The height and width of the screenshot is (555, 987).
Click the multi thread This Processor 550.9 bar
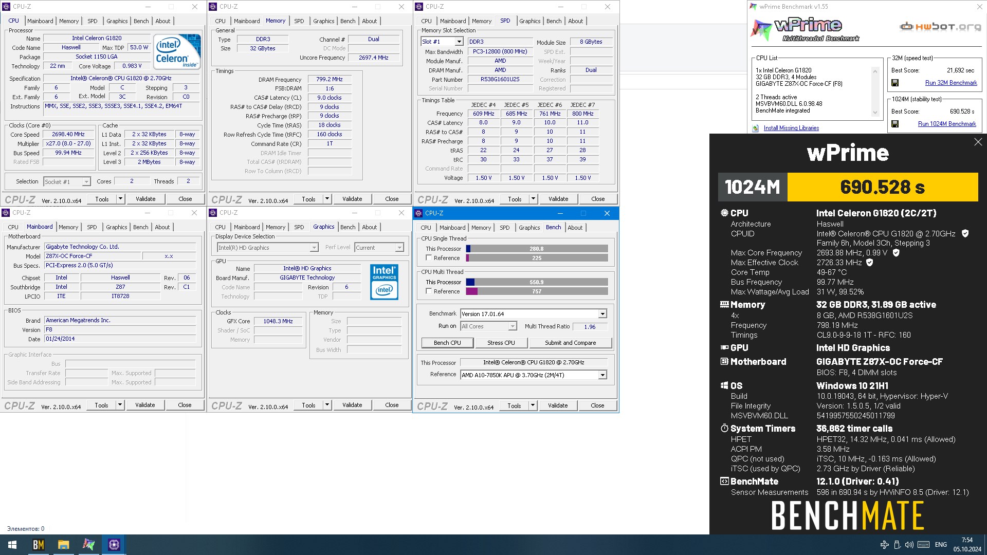coord(537,282)
